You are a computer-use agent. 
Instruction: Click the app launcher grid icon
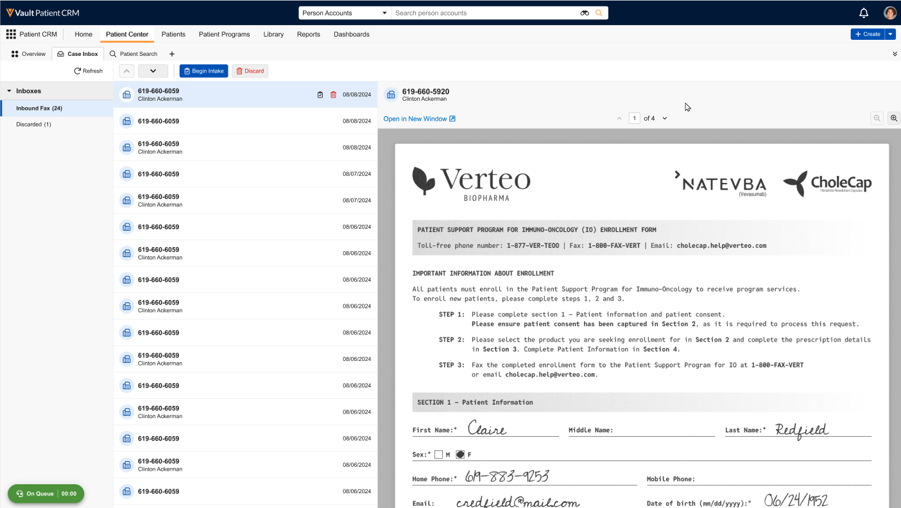point(11,34)
